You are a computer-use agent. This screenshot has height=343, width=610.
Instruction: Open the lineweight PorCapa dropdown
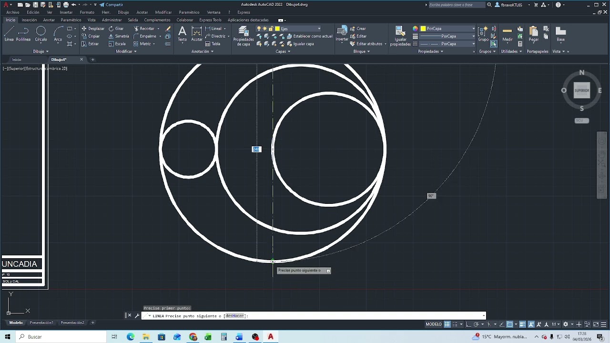click(473, 36)
